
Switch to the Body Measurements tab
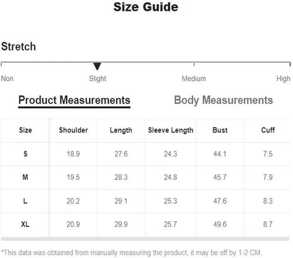click(223, 100)
